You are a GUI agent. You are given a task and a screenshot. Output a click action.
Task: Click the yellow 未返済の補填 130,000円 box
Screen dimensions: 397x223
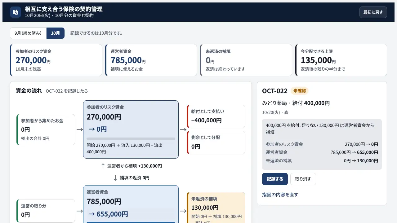216,208
